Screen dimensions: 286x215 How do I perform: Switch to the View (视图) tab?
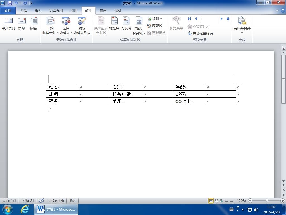118,11
